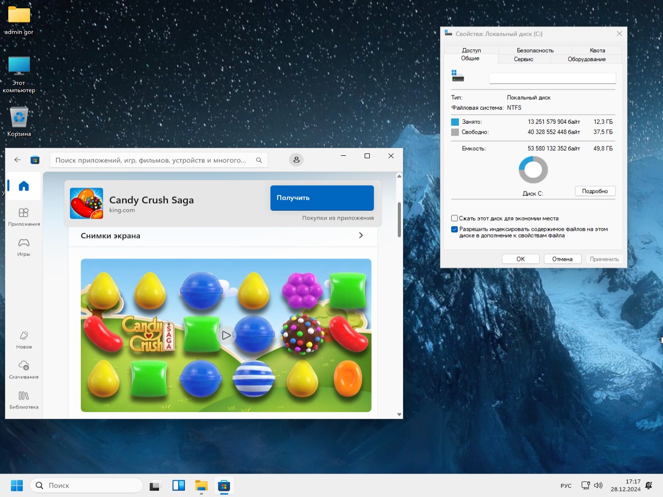Switch to the Доступ tab in disk properties

pyautogui.click(x=471, y=50)
